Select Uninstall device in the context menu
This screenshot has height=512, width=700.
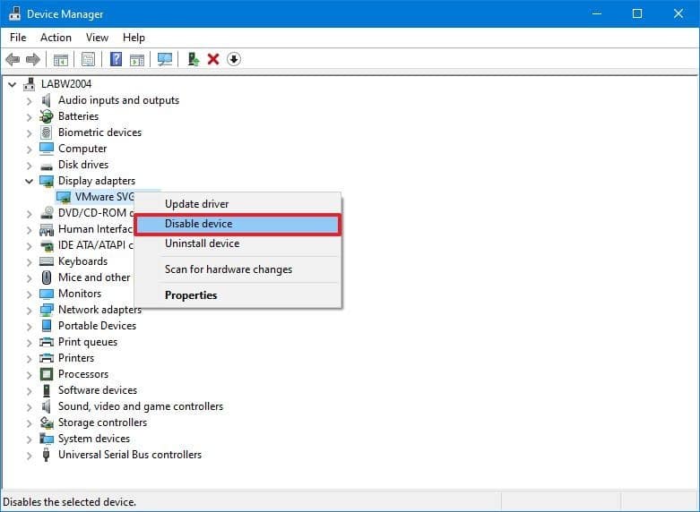click(x=202, y=243)
